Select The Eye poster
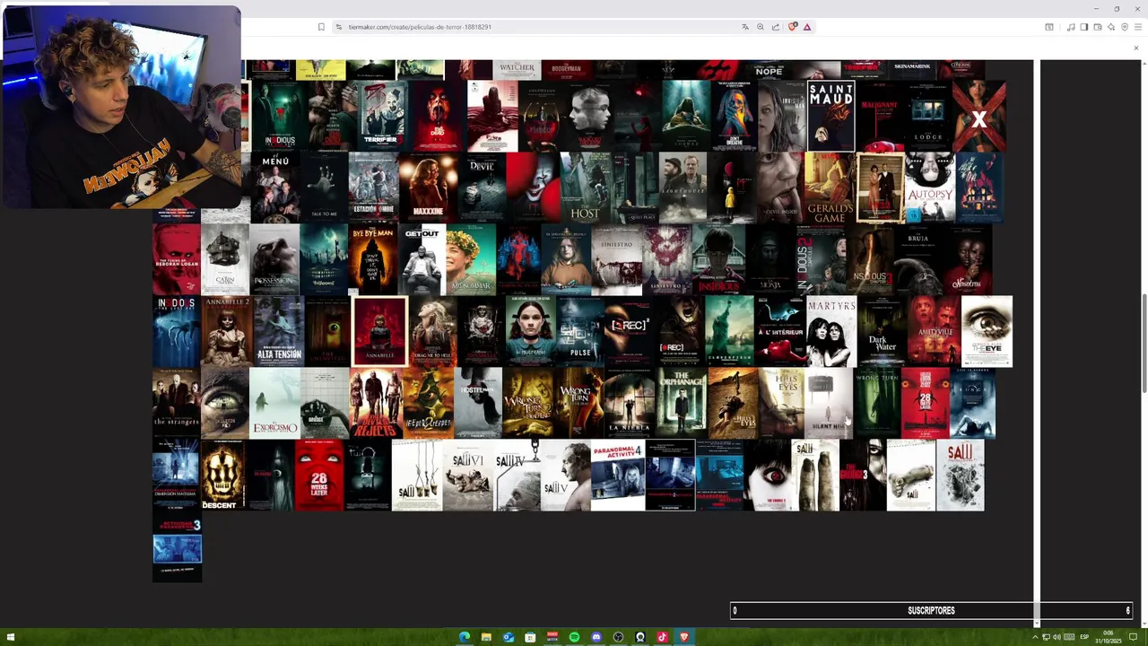 987,331
